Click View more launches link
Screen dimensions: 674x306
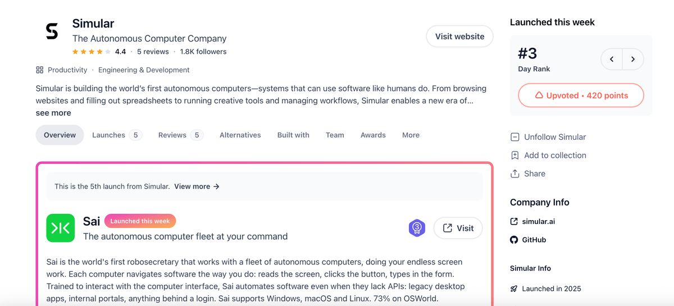(197, 186)
